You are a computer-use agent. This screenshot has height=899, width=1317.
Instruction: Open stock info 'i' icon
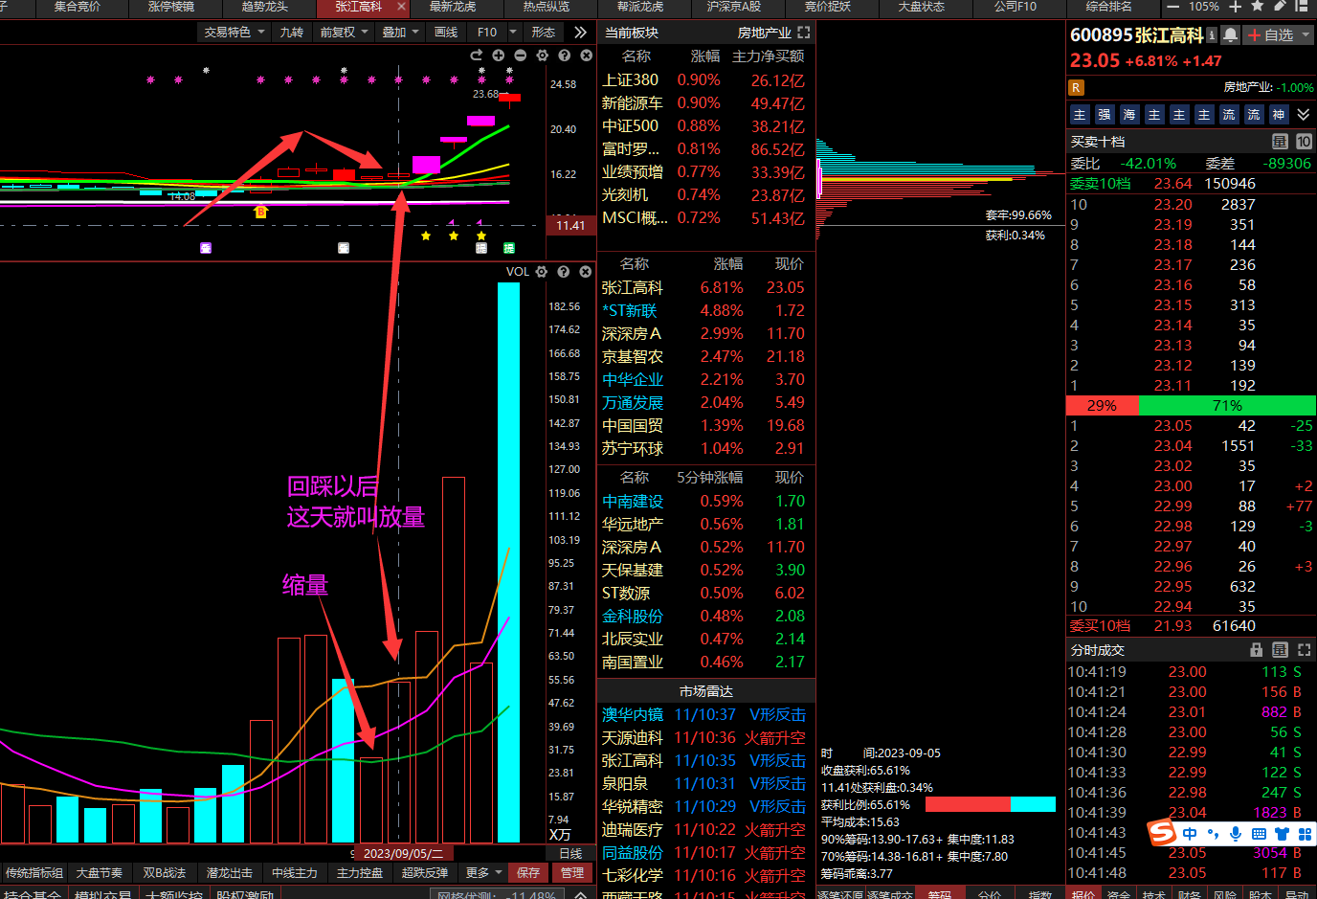pyautogui.click(x=1212, y=35)
